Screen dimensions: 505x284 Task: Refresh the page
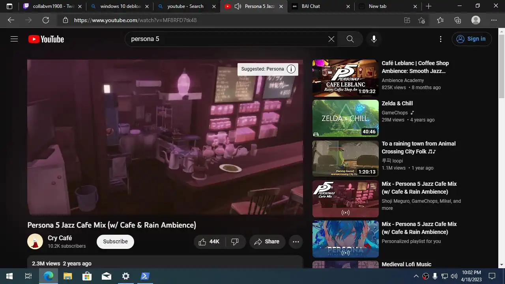tap(46, 20)
